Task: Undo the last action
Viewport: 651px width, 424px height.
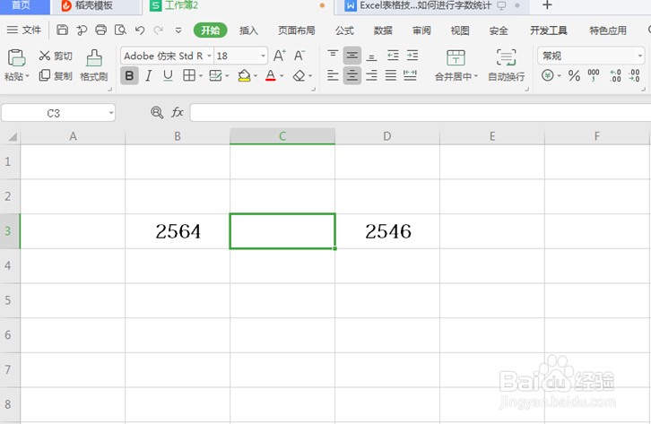Action: [140, 30]
